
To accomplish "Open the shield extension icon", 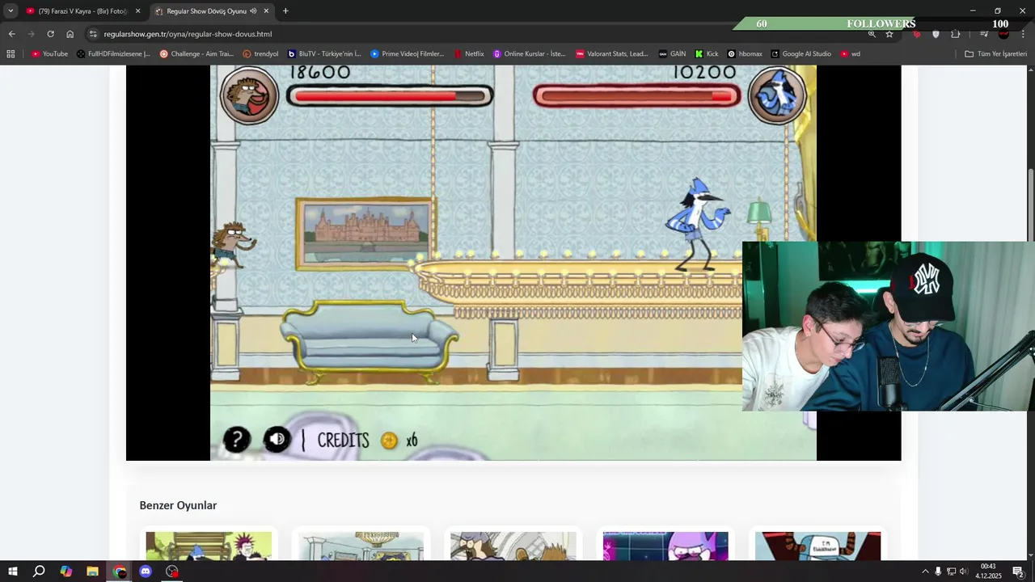I will click(x=936, y=34).
